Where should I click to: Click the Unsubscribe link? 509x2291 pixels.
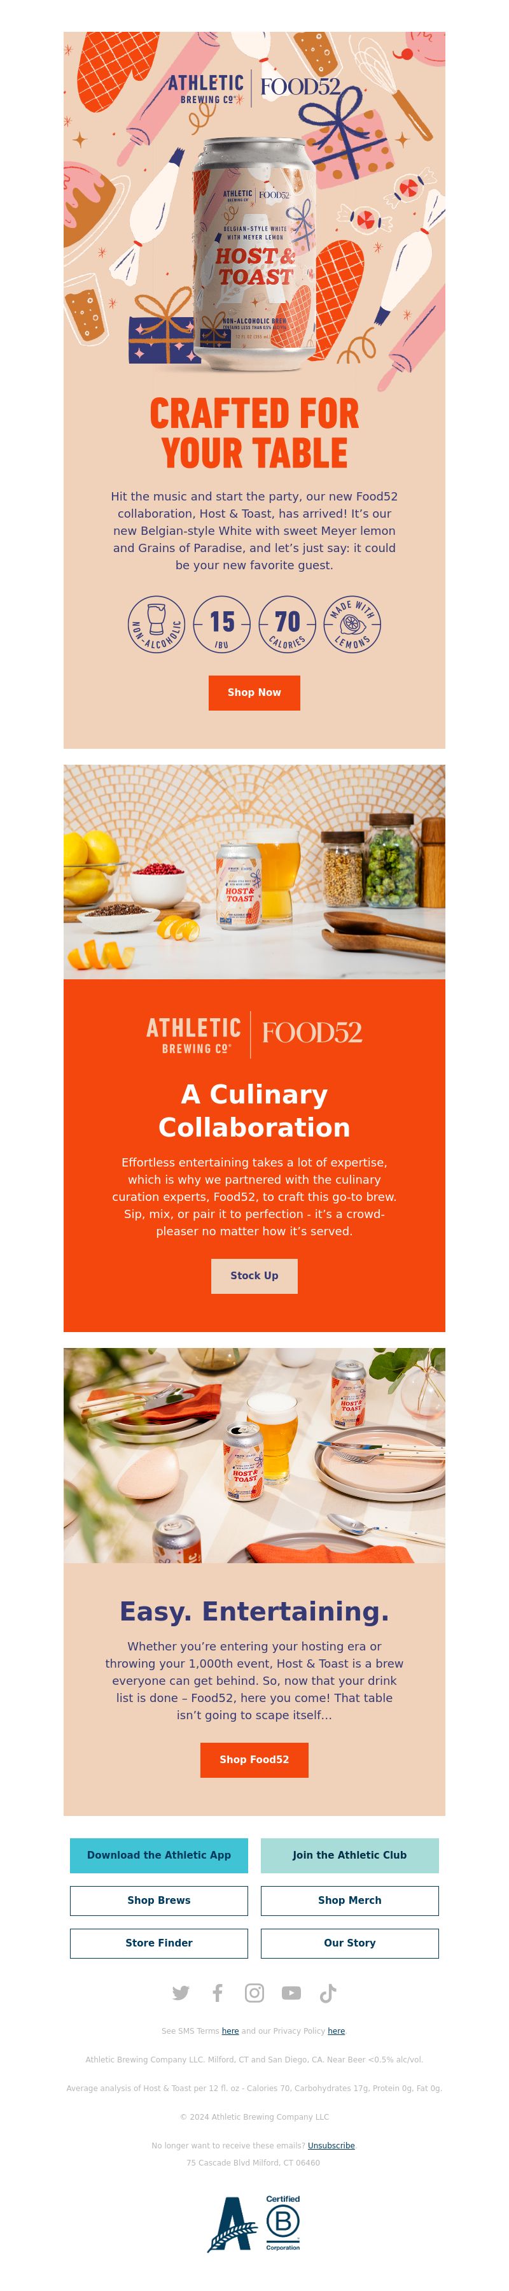331,2145
